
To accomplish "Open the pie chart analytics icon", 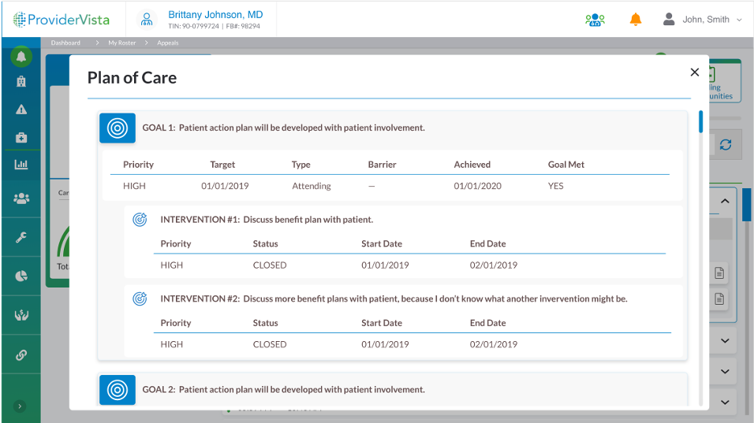I will 21,276.
